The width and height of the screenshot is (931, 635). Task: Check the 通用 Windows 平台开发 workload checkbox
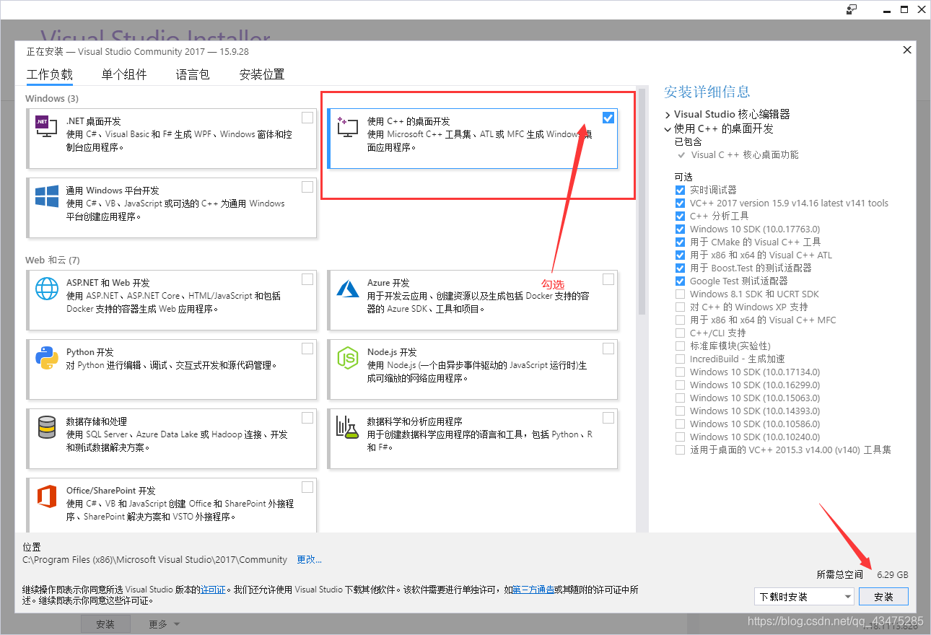(x=307, y=187)
